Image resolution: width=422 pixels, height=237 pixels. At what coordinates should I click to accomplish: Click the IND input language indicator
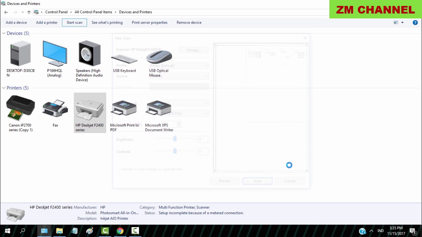point(380,231)
